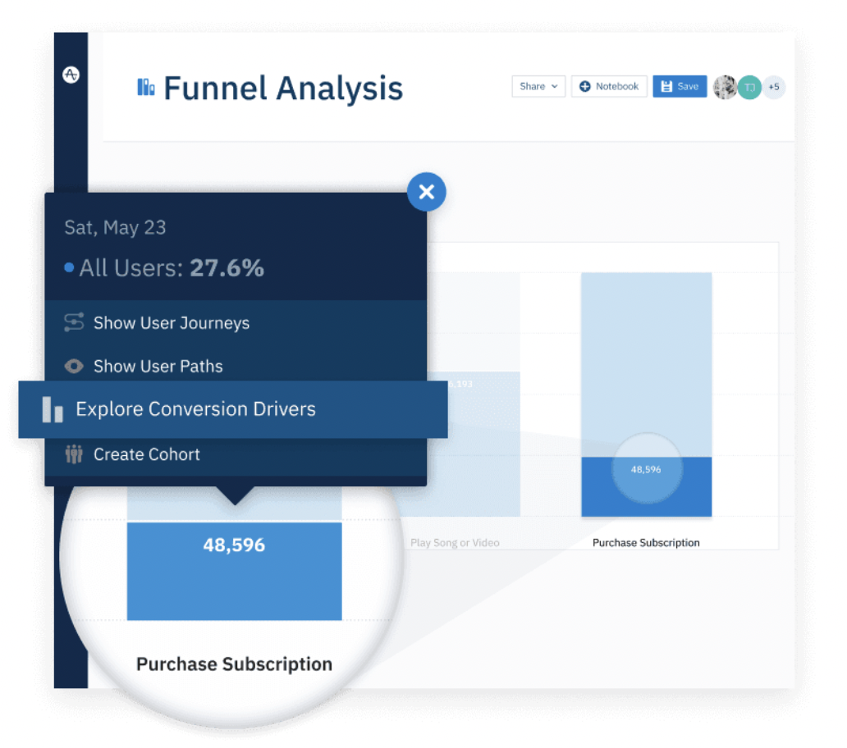Click the Purchase Subscription axis label on chart
The width and height of the screenshot is (847, 748).
646,542
